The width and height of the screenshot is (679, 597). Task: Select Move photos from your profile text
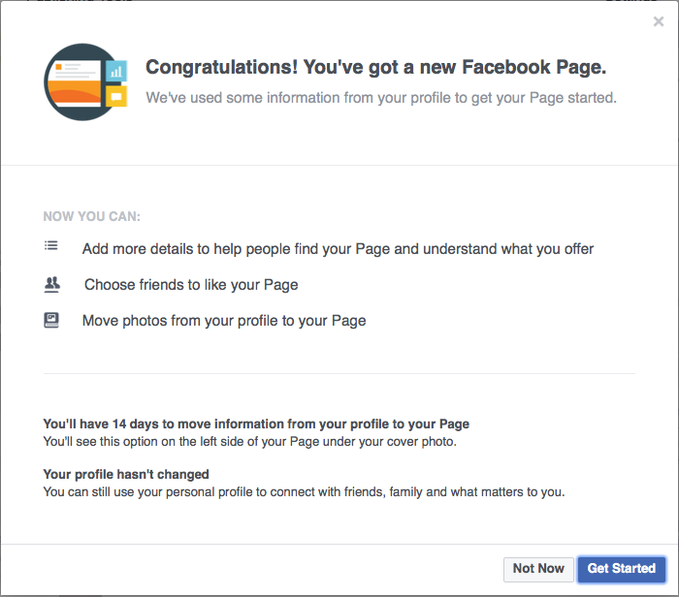pyautogui.click(x=224, y=320)
